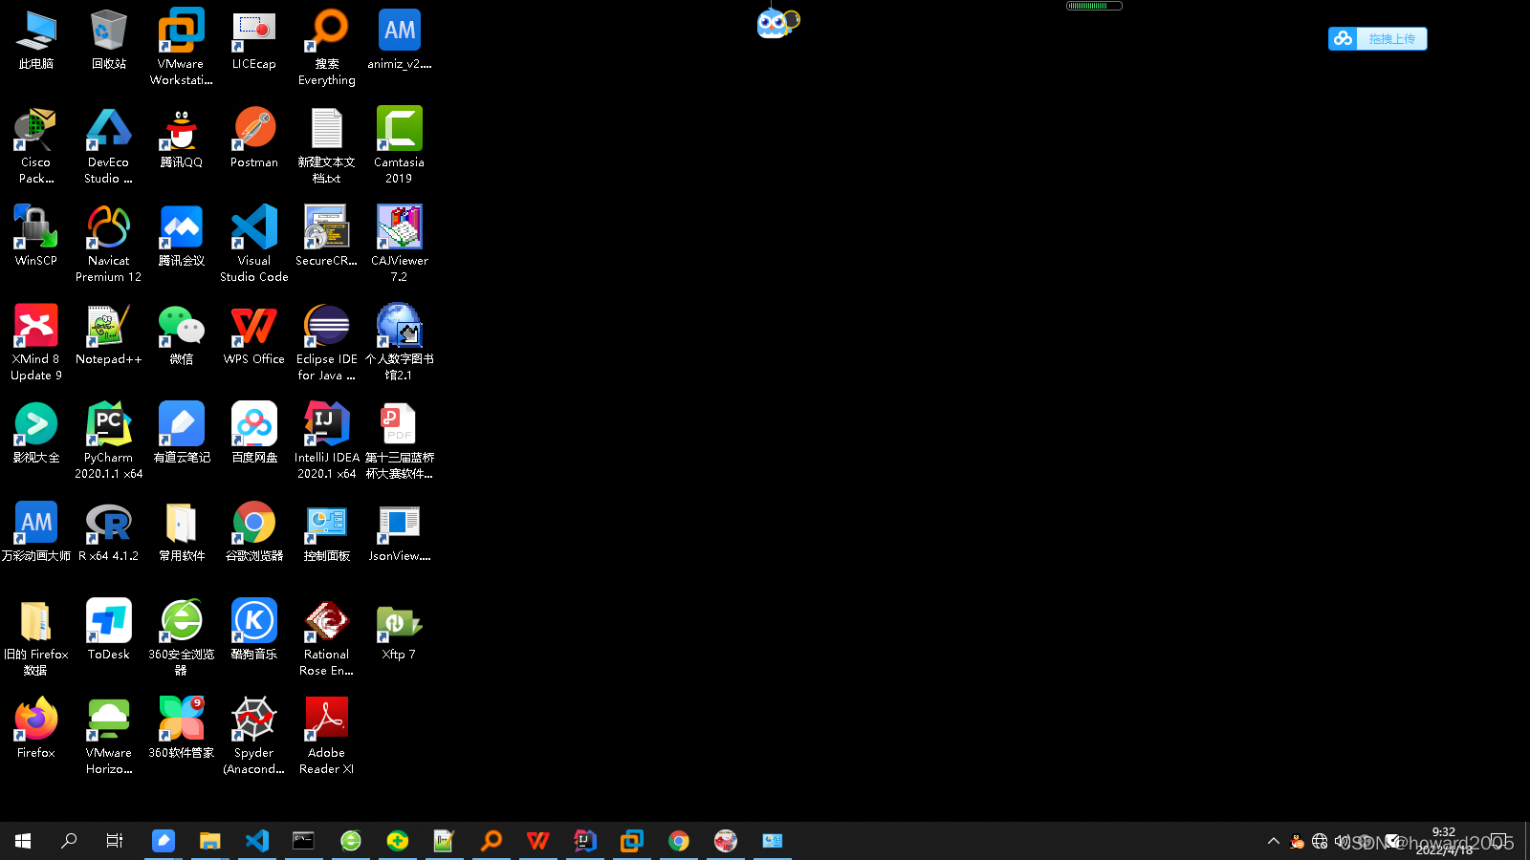Click the owl mascot floating widget
1530x860 pixels.
(777, 22)
